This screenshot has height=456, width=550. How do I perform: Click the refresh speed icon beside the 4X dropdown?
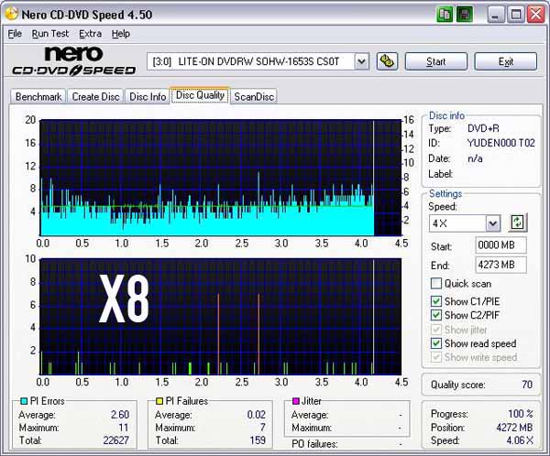pyautogui.click(x=518, y=223)
